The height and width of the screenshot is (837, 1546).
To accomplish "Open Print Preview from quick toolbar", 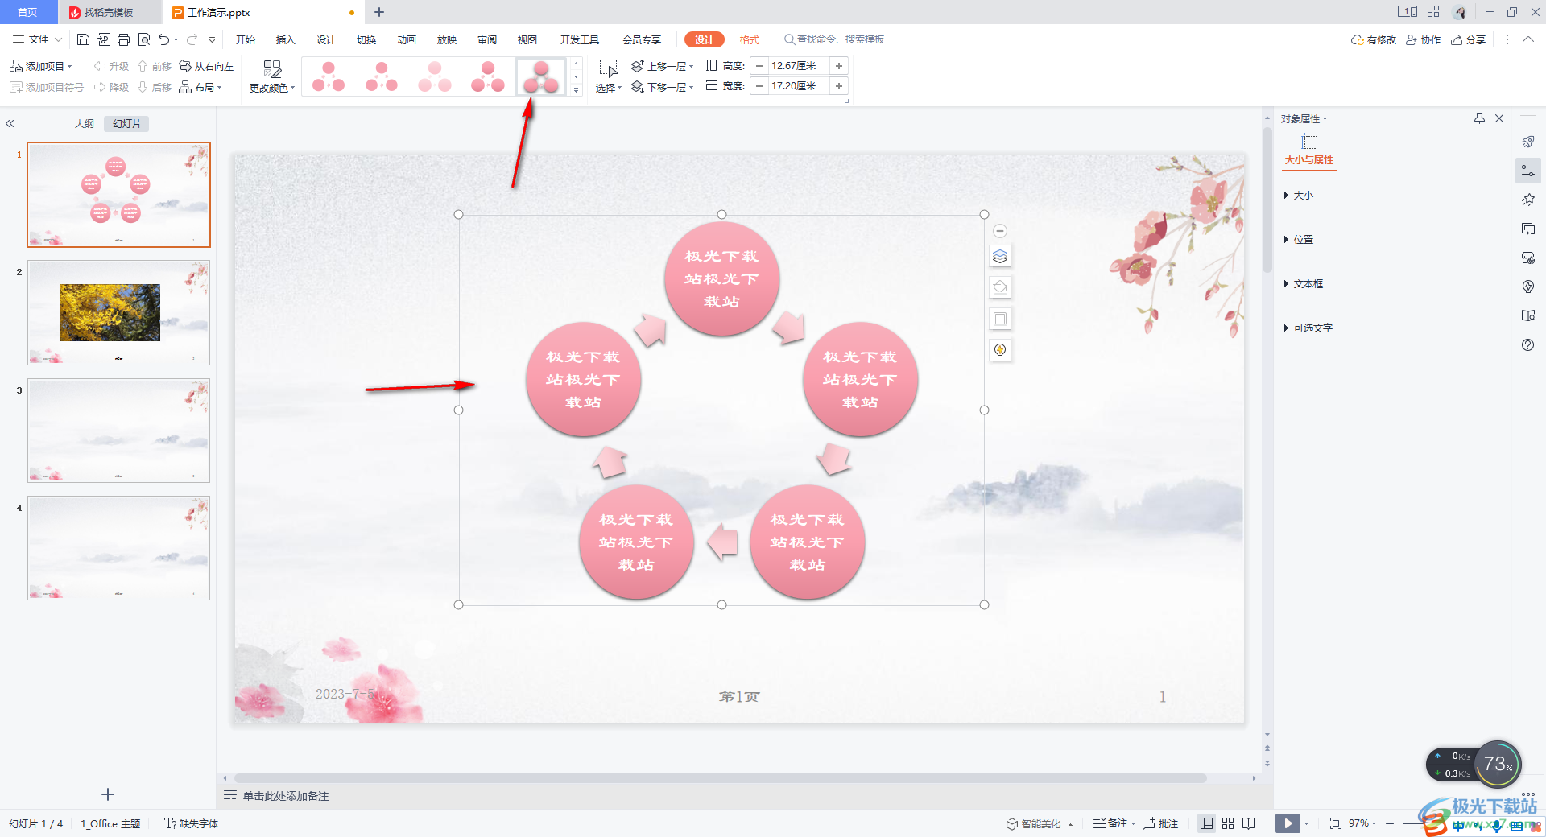I will [144, 39].
